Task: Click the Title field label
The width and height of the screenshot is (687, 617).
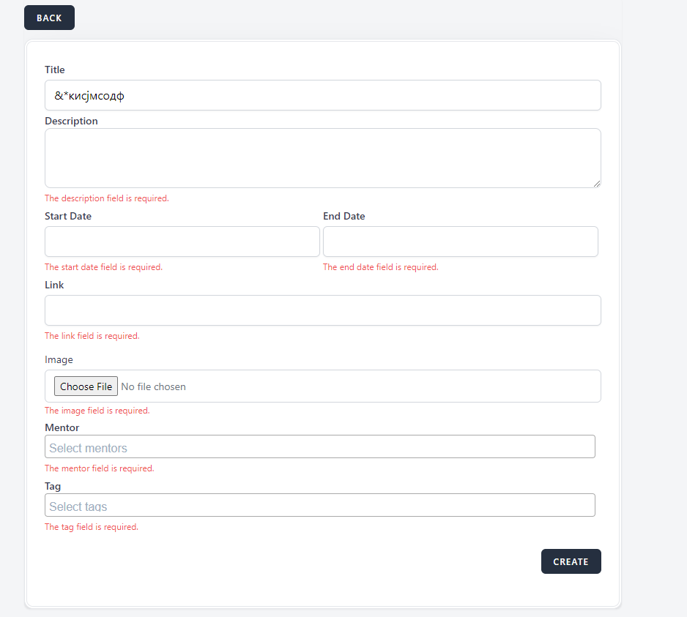Action: [x=55, y=70]
